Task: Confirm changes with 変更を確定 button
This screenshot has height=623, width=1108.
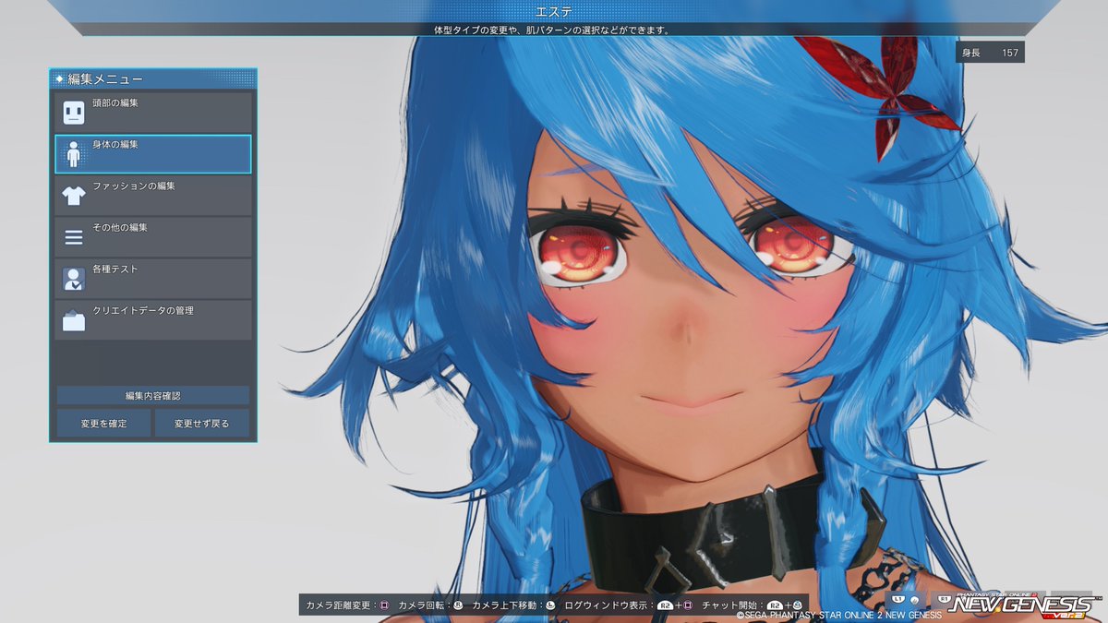Action: point(103,424)
